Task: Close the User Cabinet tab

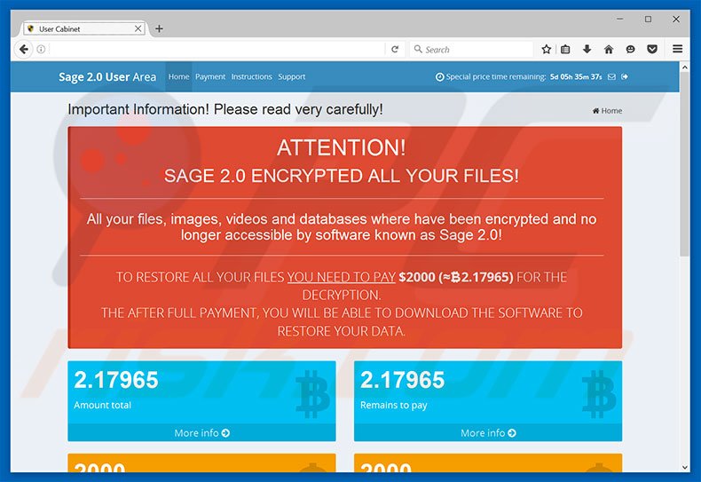Action: pyautogui.click(x=138, y=28)
